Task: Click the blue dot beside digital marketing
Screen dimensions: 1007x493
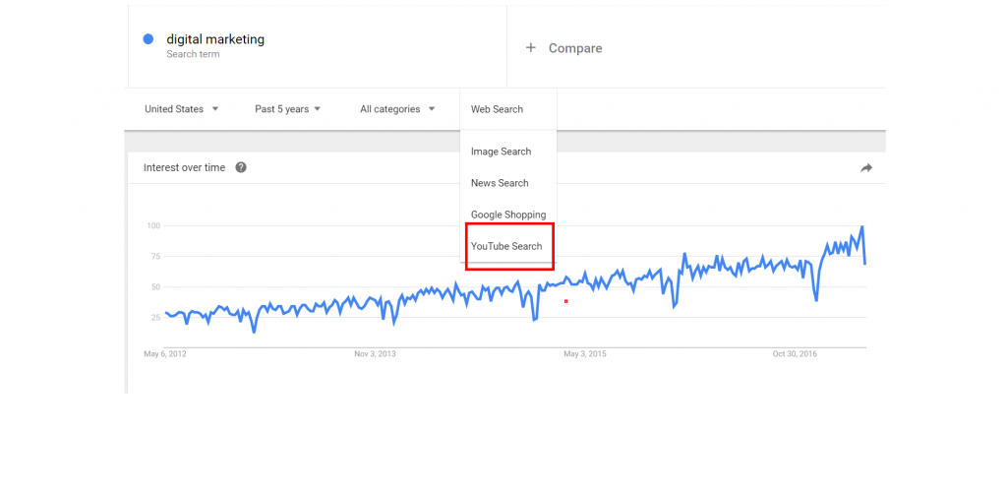Action: pyautogui.click(x=148, y=39)
